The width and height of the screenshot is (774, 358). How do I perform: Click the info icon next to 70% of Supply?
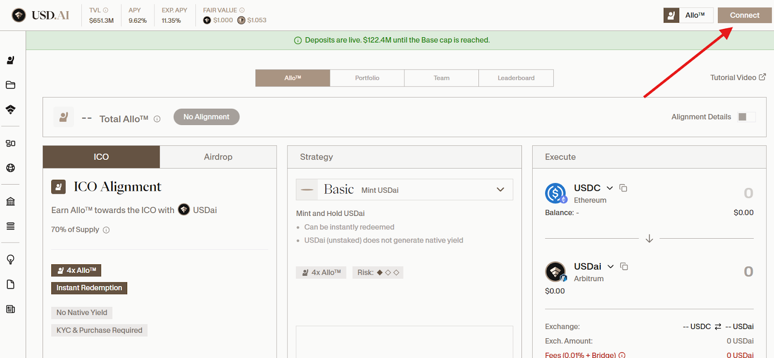tap(106, 230)
